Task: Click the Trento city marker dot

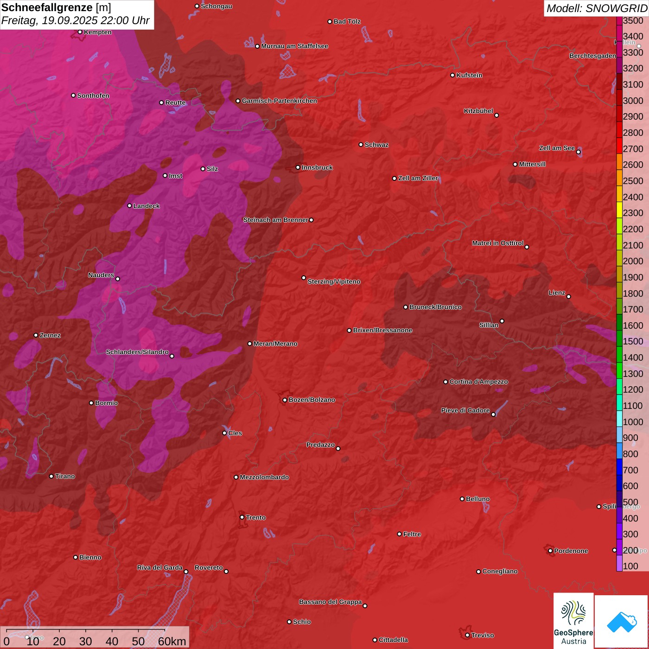Action: click(242, 517)
